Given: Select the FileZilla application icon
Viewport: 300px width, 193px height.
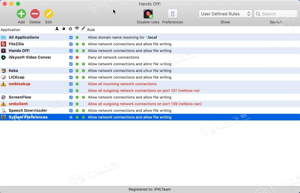Looking at the screenshot, I should (3, 44).
